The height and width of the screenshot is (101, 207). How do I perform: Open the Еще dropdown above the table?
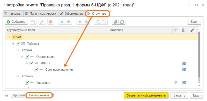pyautogui.click(x=194, y=22)
